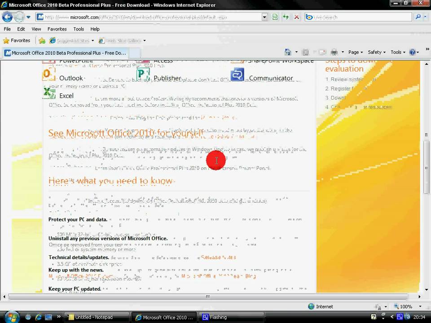Open the View menu
Screen dimensions: 431x323
pos(36,29)
